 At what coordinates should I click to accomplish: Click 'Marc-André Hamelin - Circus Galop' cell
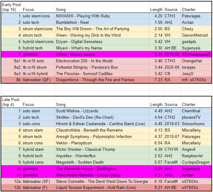point(102,175)
